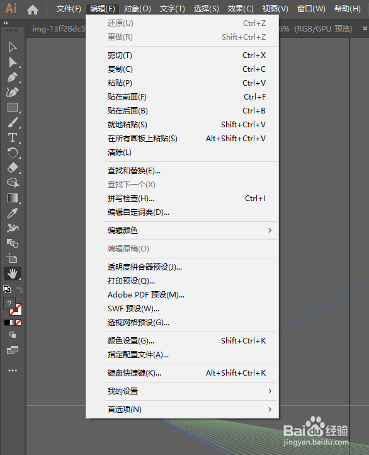Choose 清除(L) menu item
The image size is (369, 455).
point(182,153)
